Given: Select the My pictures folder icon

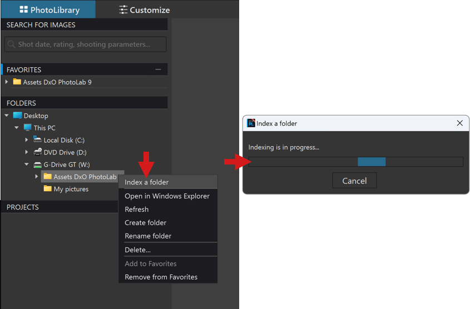Looking at the screenshot, I should click(48, 188).
